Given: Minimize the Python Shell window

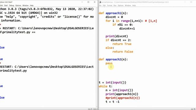Looking at the screenshot, I should point(82,2).
